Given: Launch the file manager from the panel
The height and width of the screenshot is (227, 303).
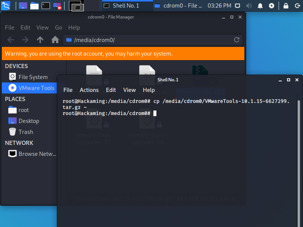Looking at the screenshot, I should pos(34,6).
